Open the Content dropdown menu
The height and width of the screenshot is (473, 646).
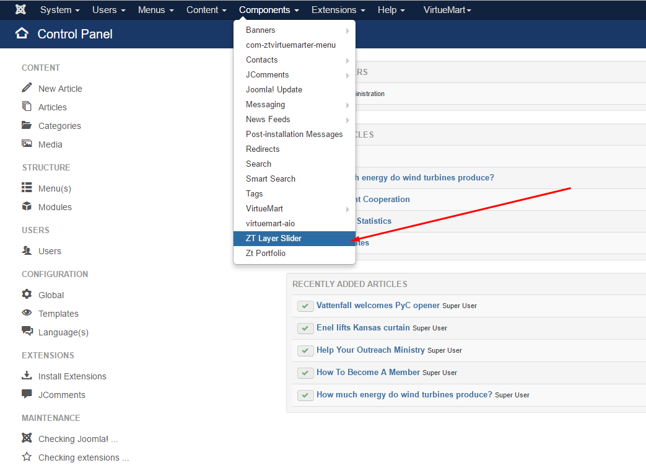(x=206, y=10)
